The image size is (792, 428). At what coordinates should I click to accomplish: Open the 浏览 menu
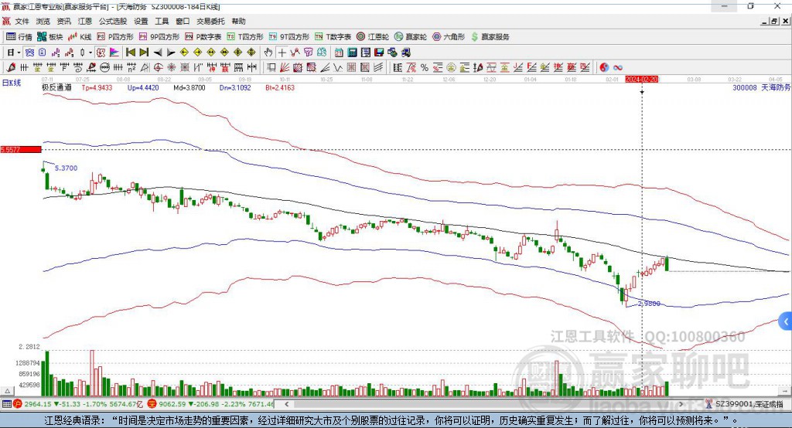(x=43, y=21)
